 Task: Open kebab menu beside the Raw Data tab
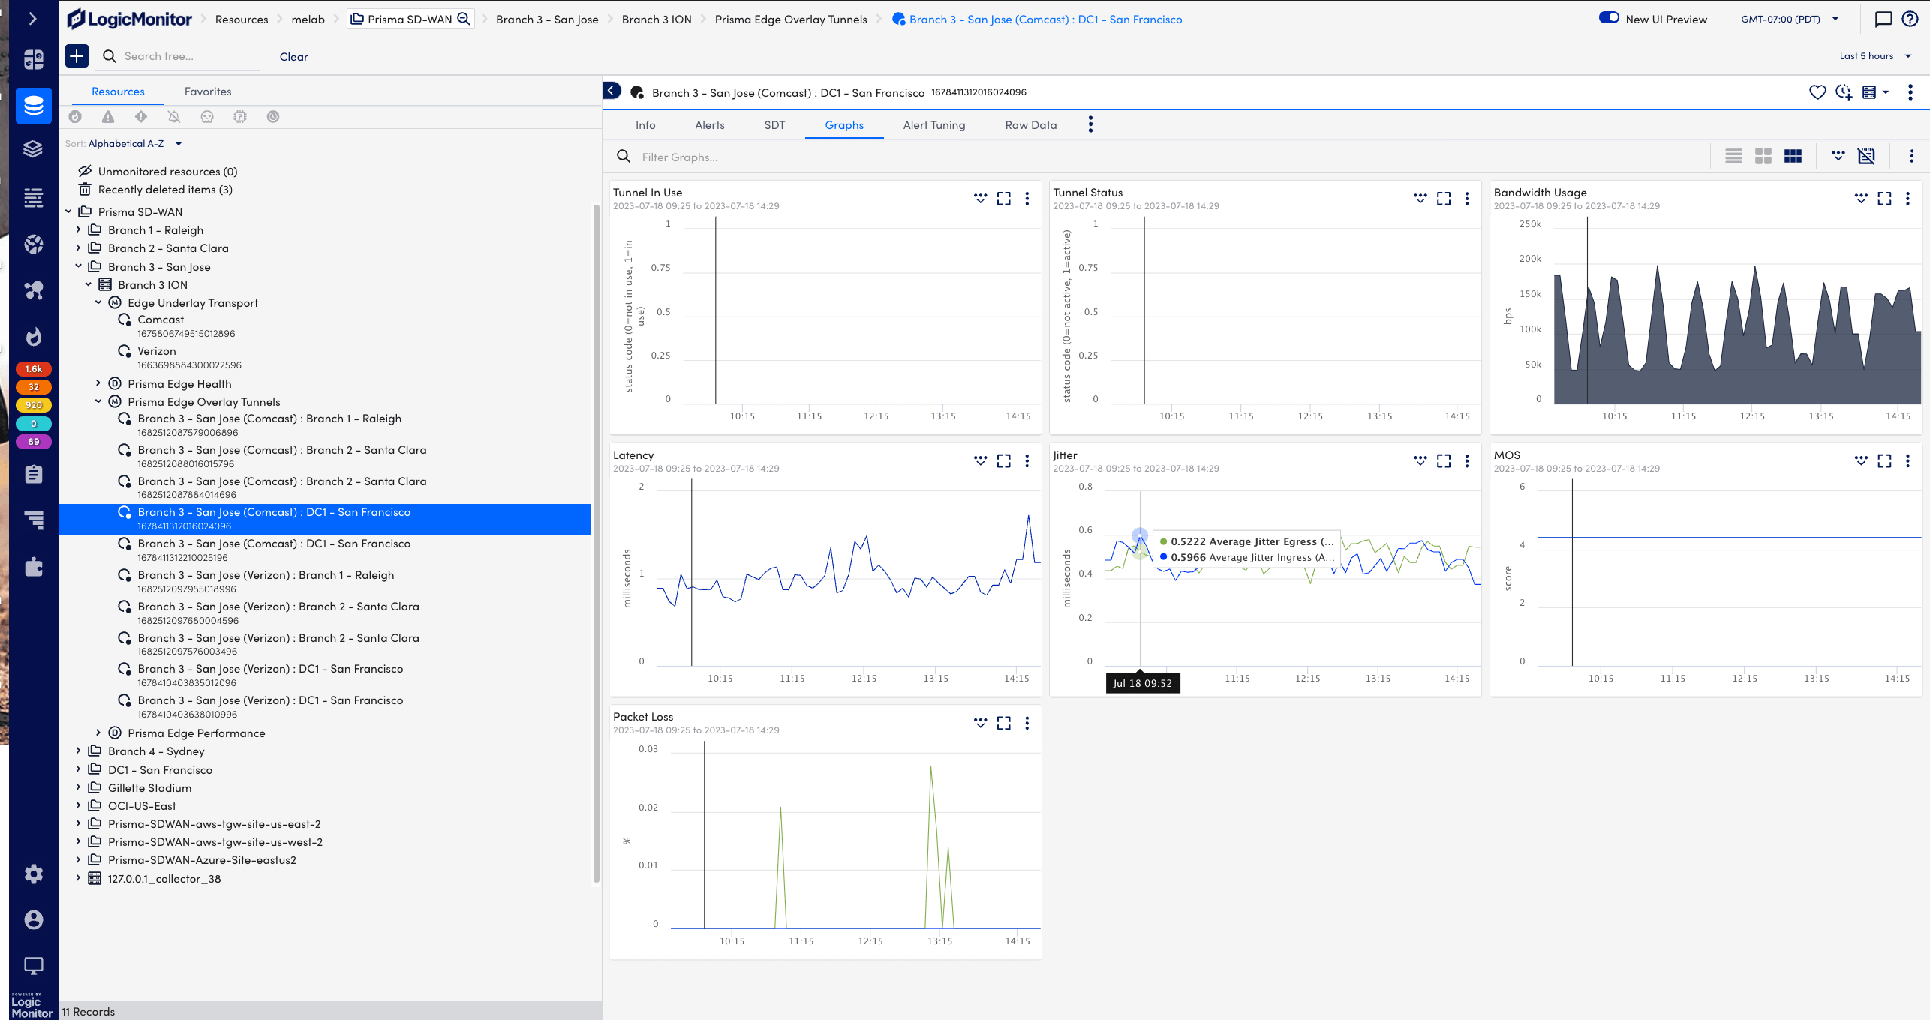(1090, 124)
